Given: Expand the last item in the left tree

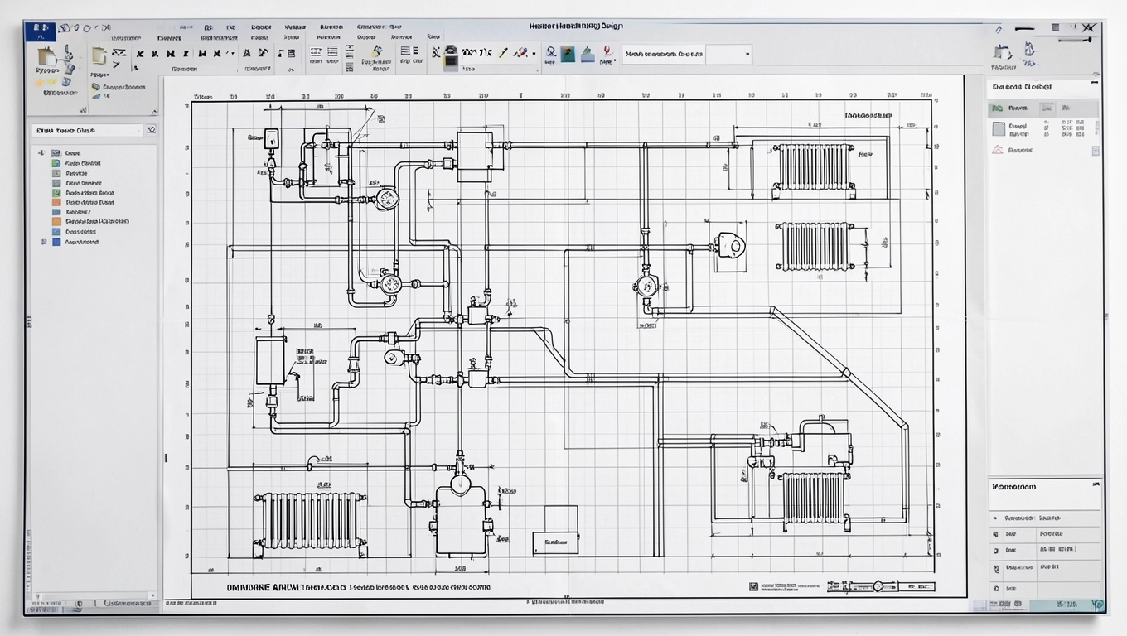Looking at the screenshot, I should 43,243.
